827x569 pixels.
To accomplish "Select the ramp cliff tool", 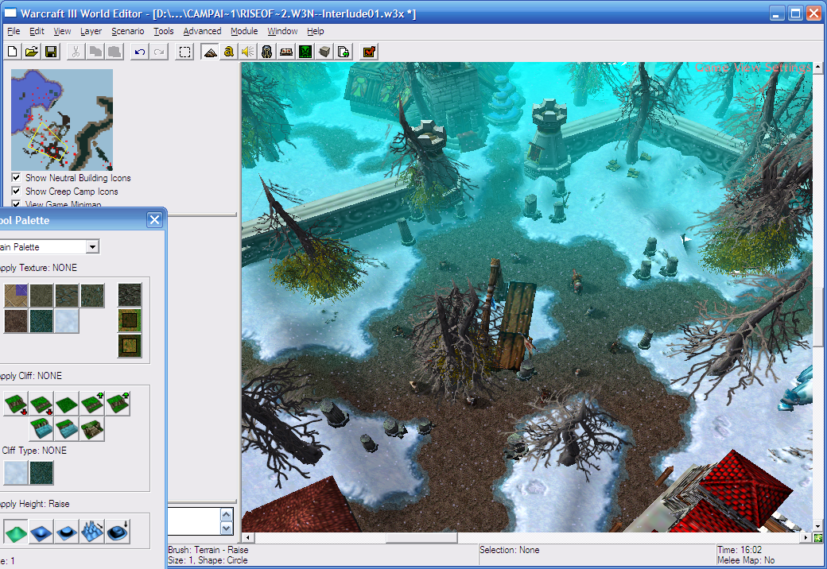I will [91, 429].
